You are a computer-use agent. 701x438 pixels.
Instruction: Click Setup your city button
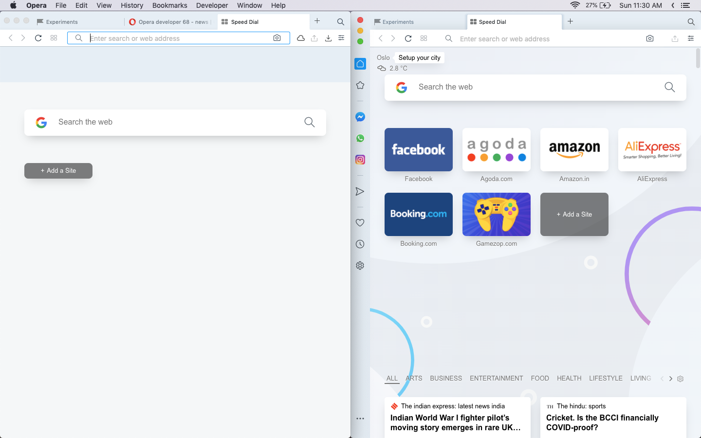pos(419,57)
